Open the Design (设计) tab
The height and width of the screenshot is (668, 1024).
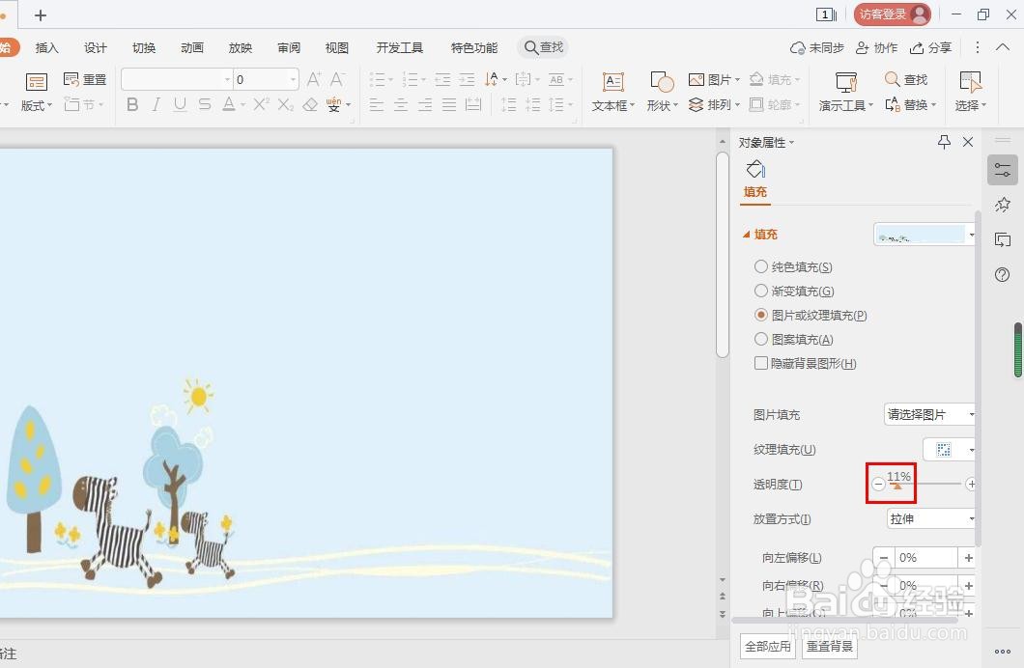96,47
